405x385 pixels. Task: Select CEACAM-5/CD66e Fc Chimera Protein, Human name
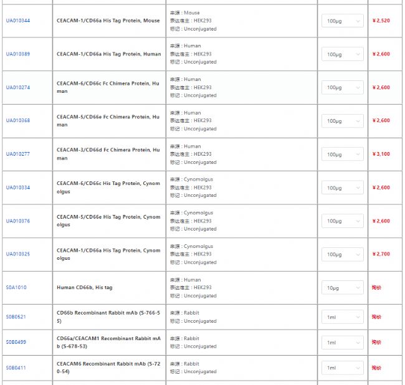[x=108, y=120]
